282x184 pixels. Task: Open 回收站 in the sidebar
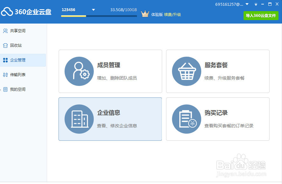click(23, 46)
